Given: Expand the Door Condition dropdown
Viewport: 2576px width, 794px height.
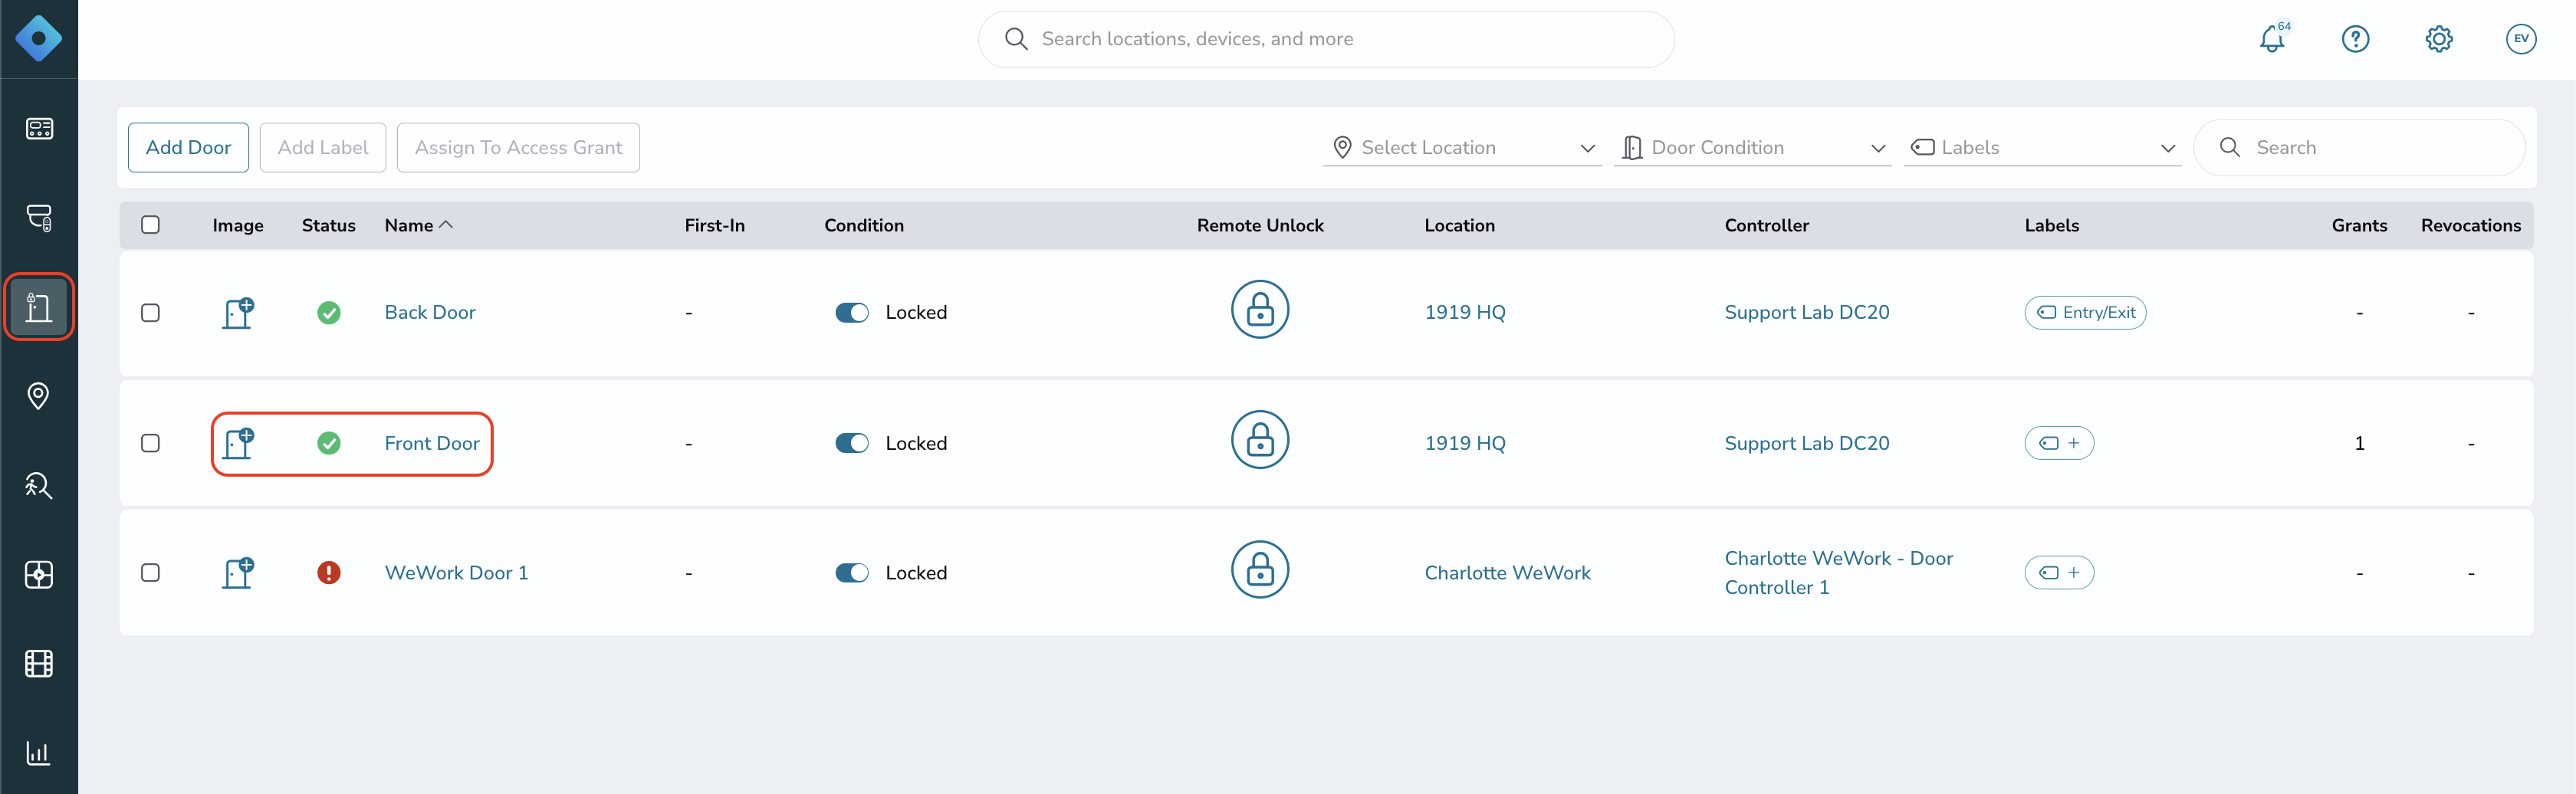Looking at the screenshot, I should click(1752, 148).
